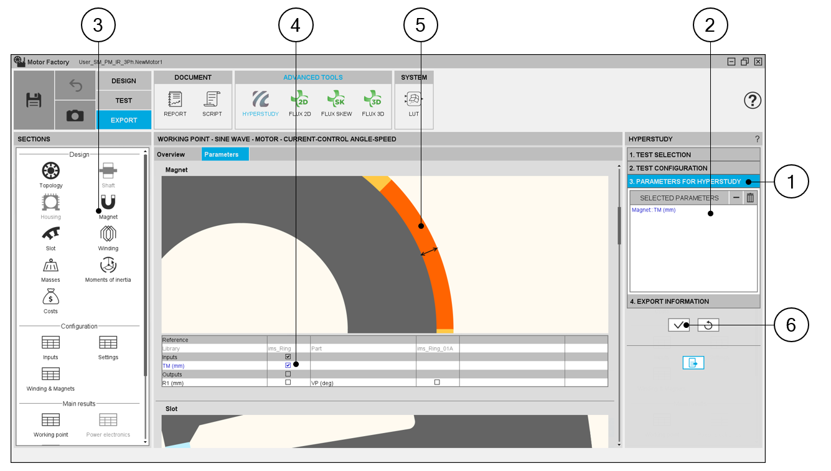Switch to the DESIGN mode tab

[x=124, y=81]
